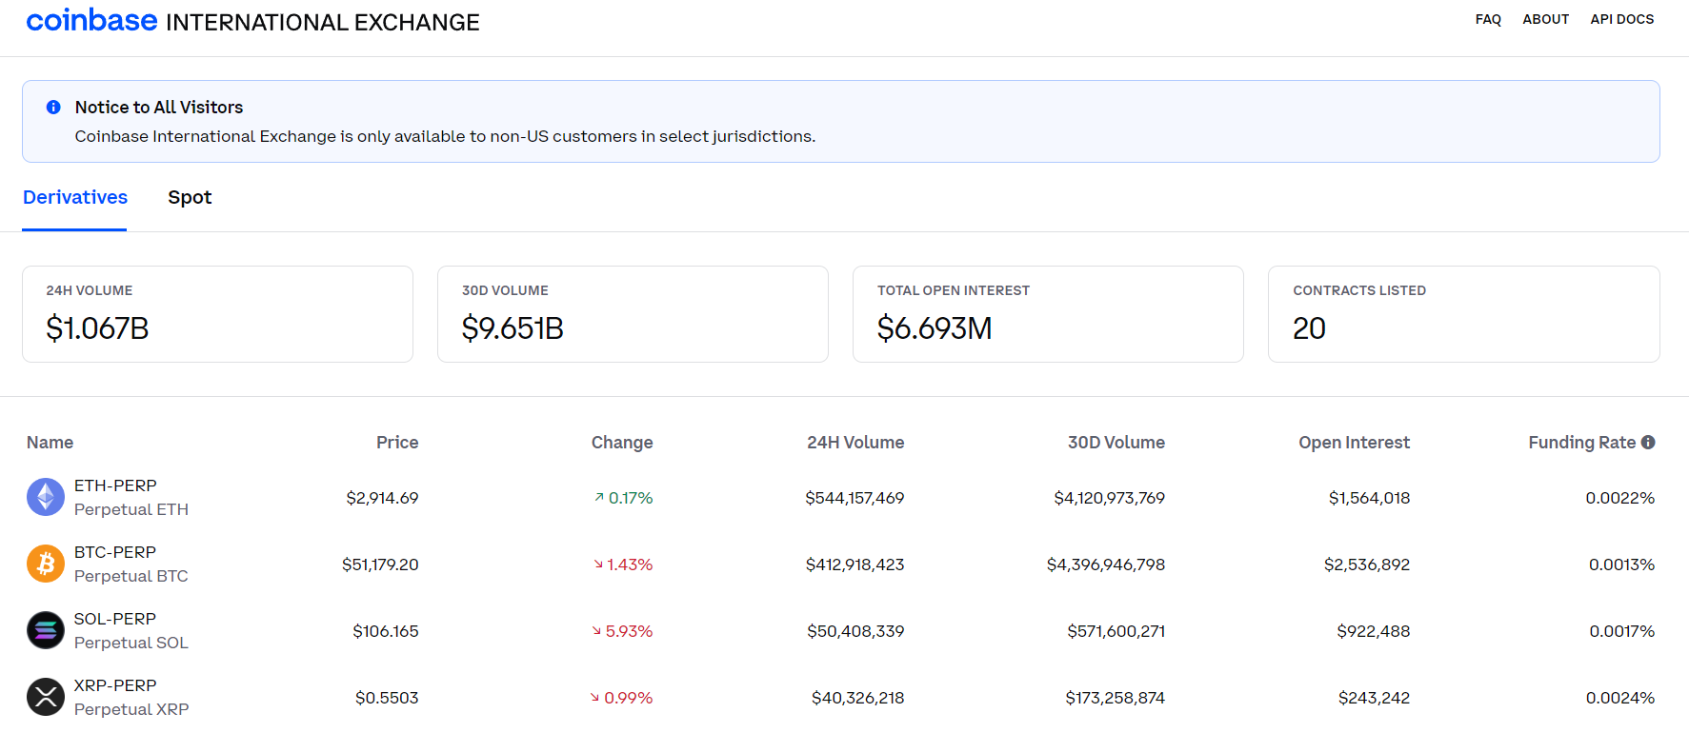Click the notice info icon
The width and height of the screenshot is (1689, 733).
53,108
